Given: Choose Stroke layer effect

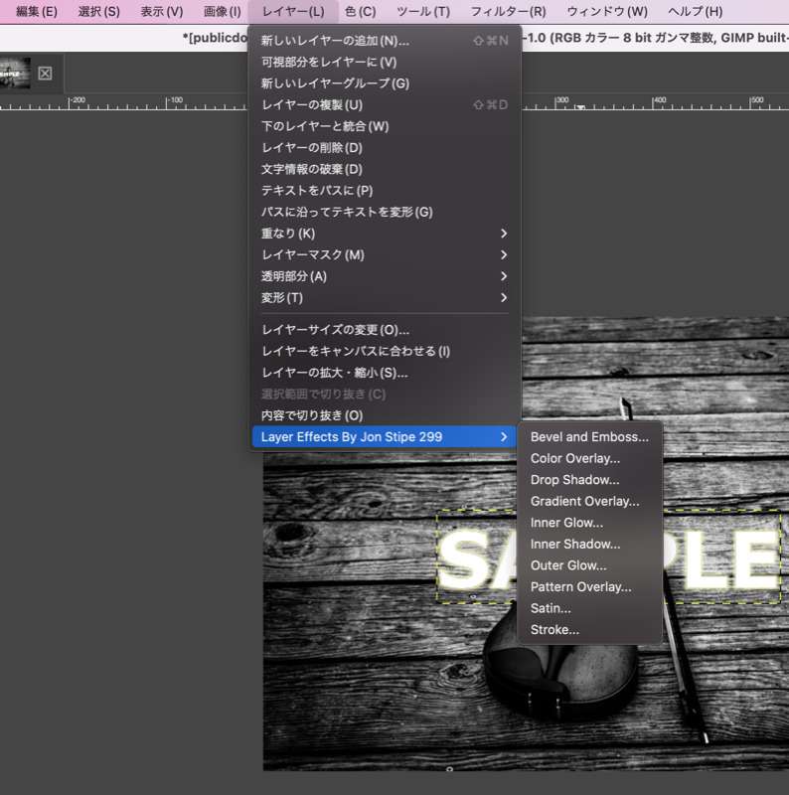Looking at the screenshot, I should [554, 630].
